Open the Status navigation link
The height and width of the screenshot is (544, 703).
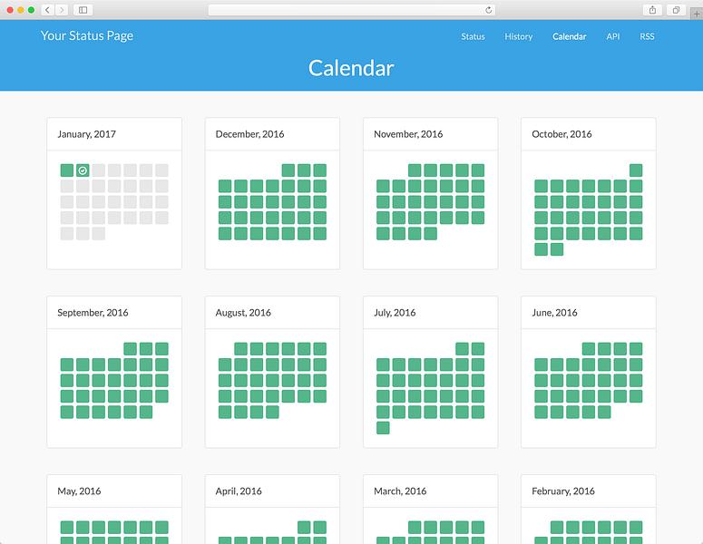point(473,37)
